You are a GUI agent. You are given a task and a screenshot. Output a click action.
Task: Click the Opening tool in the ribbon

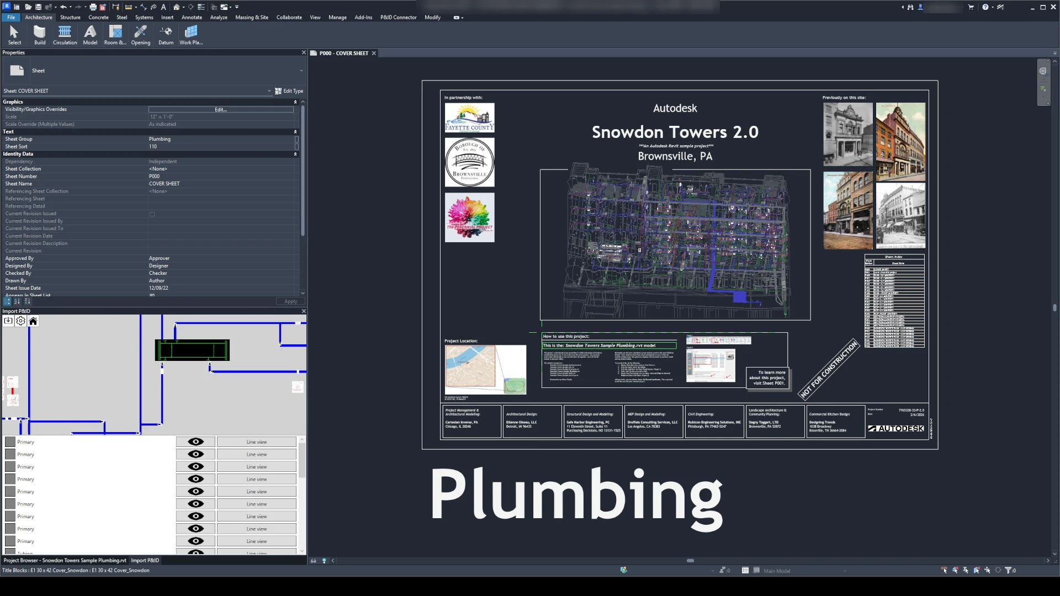coord(140,35)
